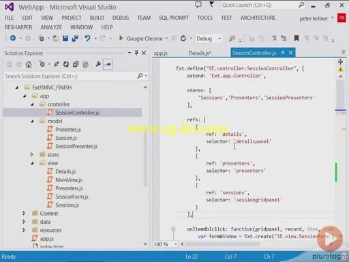This screenshot has height=262, width=349.
Task: Click the Quick Launch search magnifier
Action: click(x=301, y=5)
